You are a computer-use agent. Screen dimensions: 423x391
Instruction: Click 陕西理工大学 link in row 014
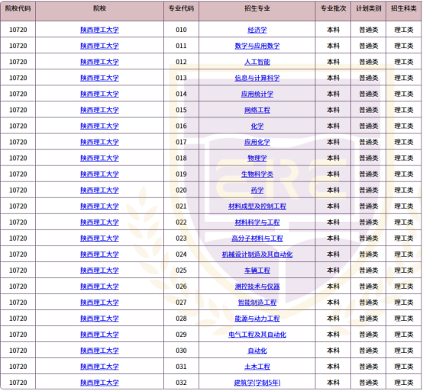click(x=99, y=94)
